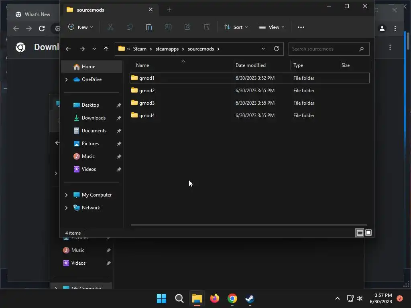Switch to large thumbnails view icon

click(368, 233)
